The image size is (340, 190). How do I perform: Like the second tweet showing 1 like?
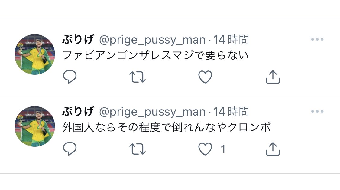205,149
